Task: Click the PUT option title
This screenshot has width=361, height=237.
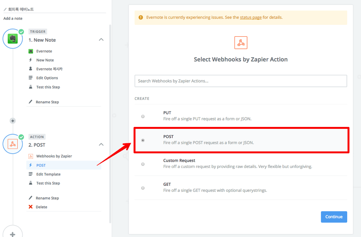Action: point(167,113)
